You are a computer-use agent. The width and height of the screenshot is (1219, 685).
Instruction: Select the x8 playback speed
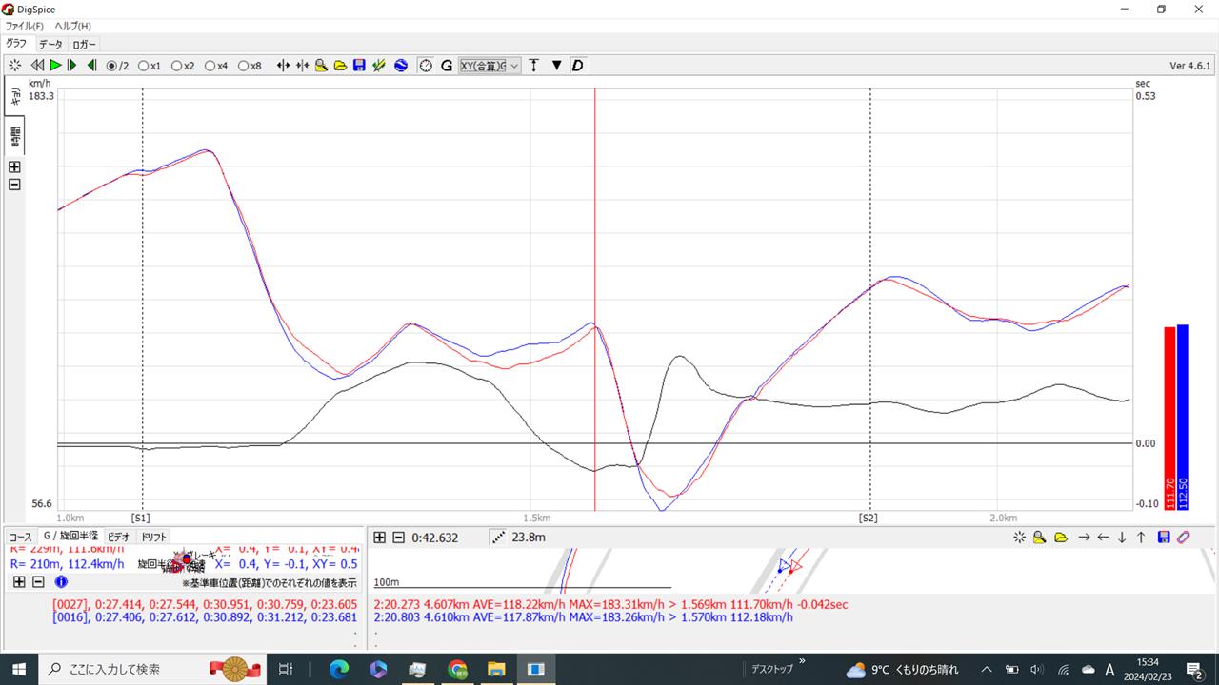pos(250,66)
